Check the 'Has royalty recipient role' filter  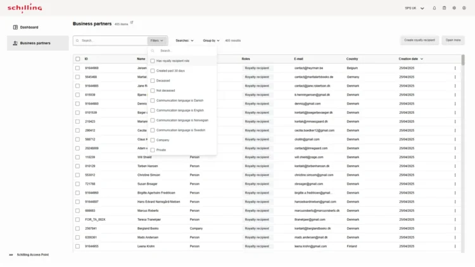coord(153,61)
